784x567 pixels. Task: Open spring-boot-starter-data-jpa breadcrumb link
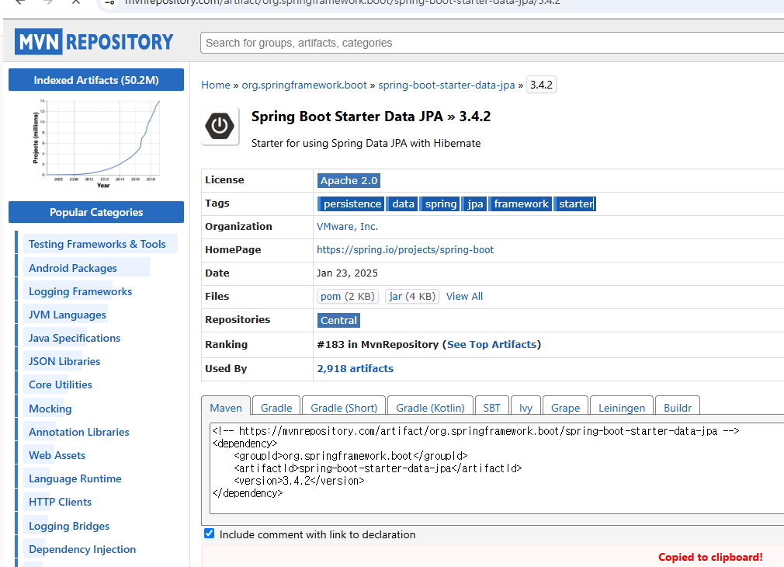pyautogui.click(x=446, y=85)
